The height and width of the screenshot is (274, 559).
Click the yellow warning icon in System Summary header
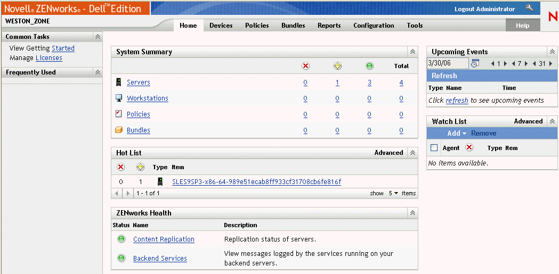337,66
